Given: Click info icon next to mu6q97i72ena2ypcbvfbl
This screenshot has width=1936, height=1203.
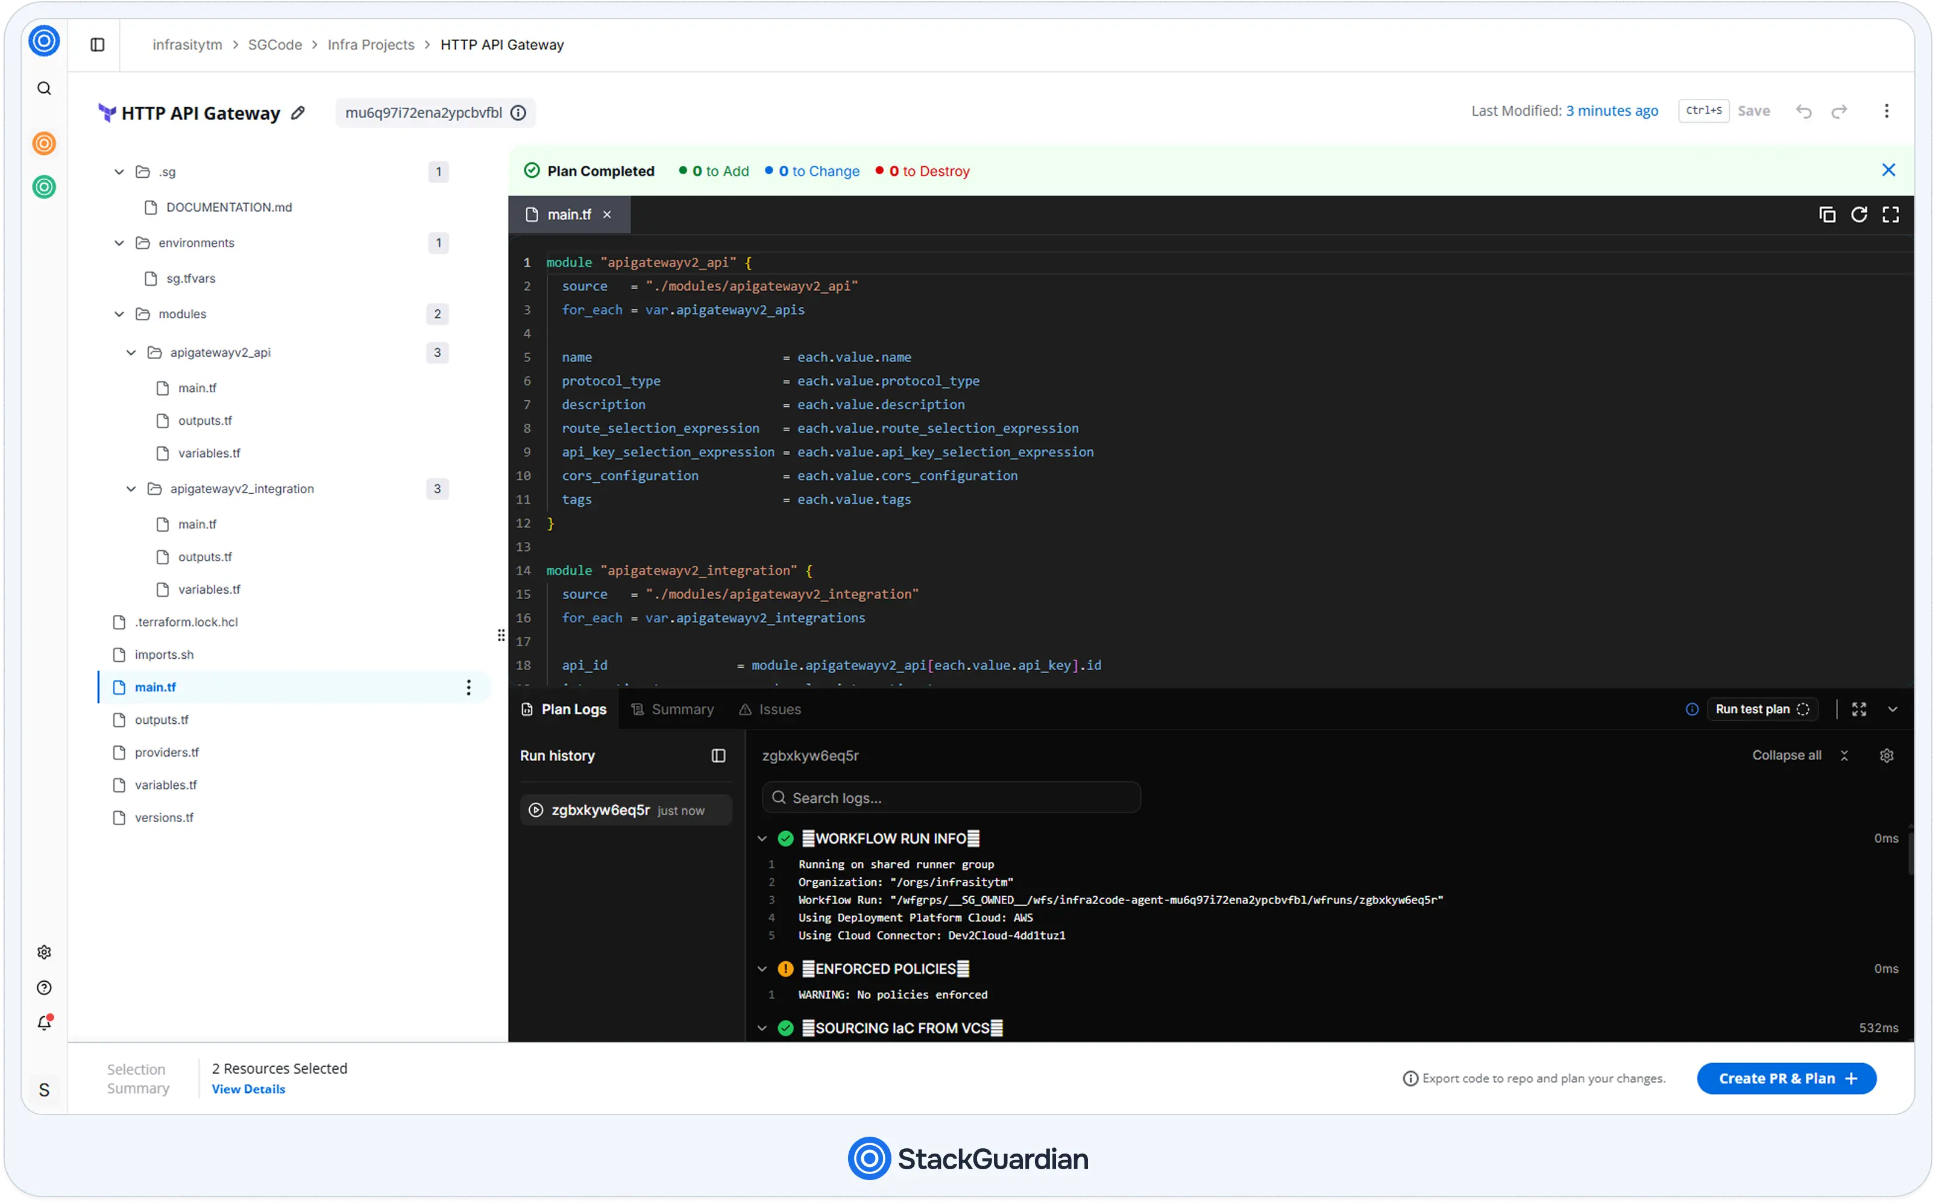Looking at the screenshot, I should click(x=519, y=113).
